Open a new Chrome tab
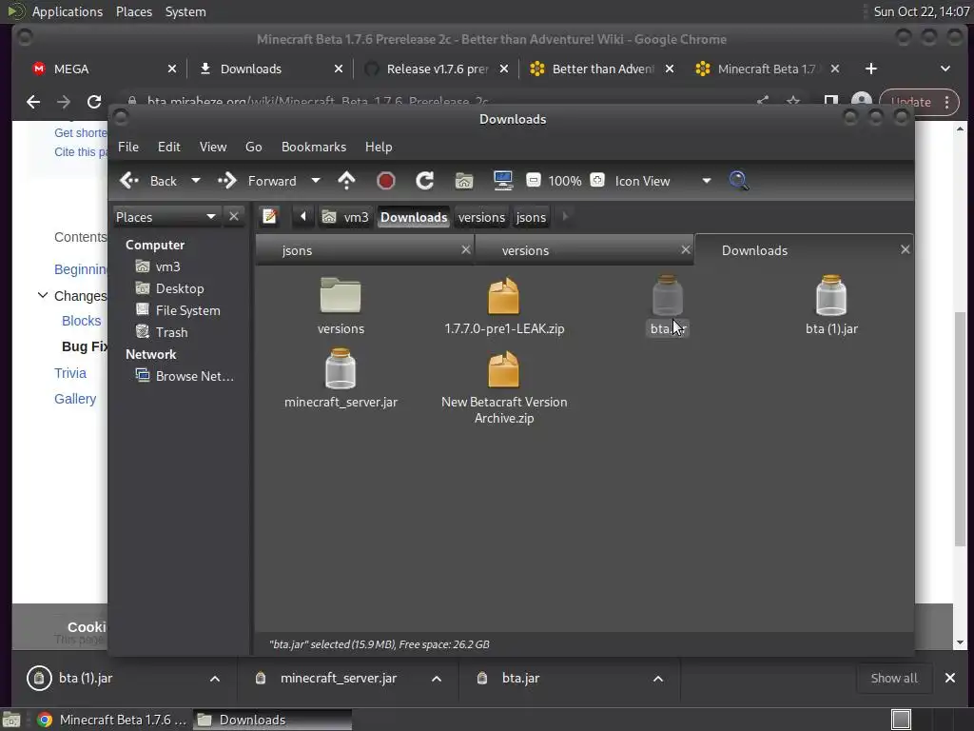Viewport: 974px width, 731px height. [x=871, y=69]
